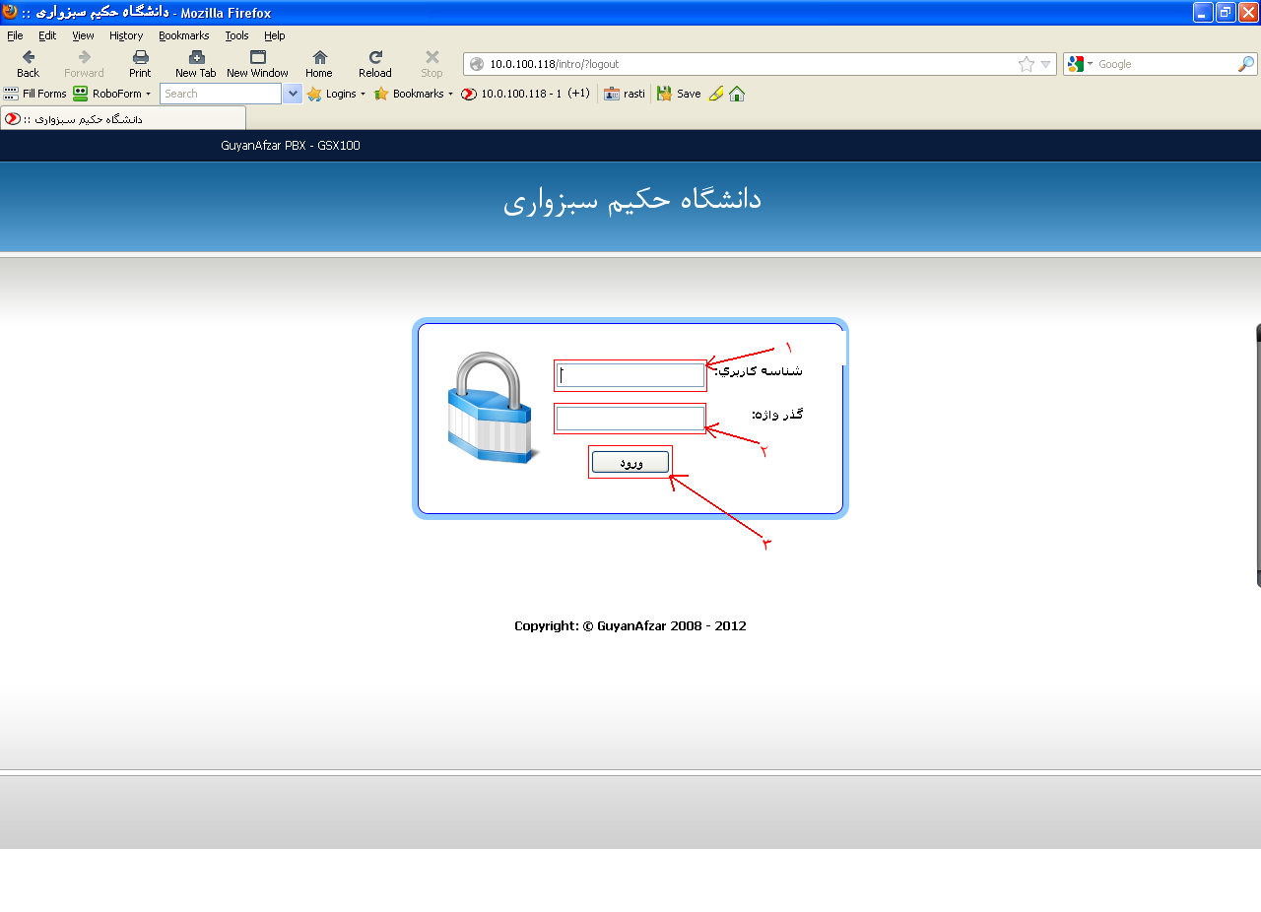Open the RoboForm search box dropdown arrow
The image size is (1261, 912).
click(293, 94)
